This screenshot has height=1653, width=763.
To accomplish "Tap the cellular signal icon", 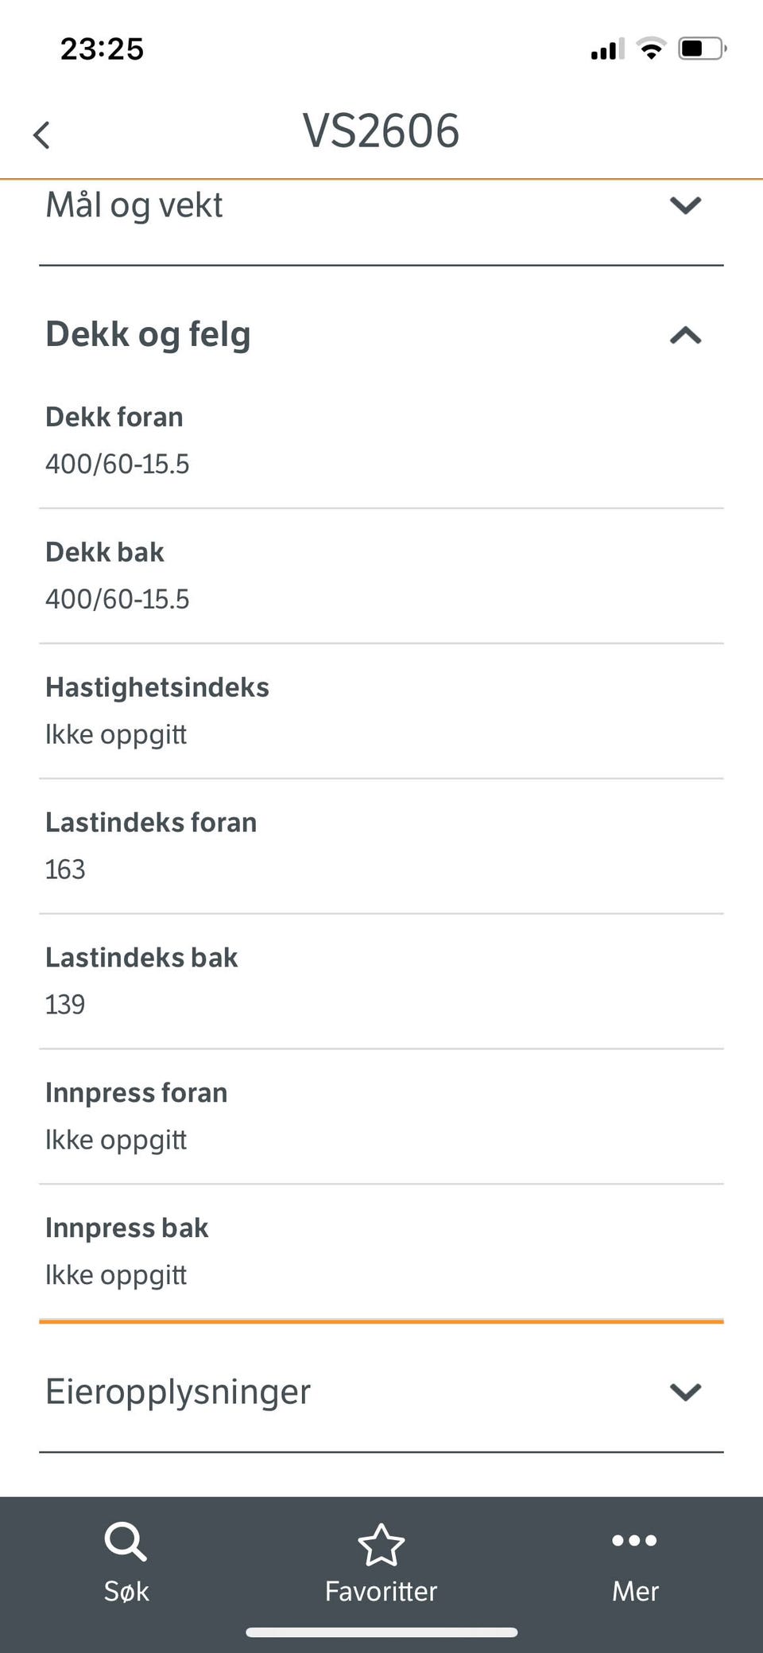I will (x=607, y=49).
